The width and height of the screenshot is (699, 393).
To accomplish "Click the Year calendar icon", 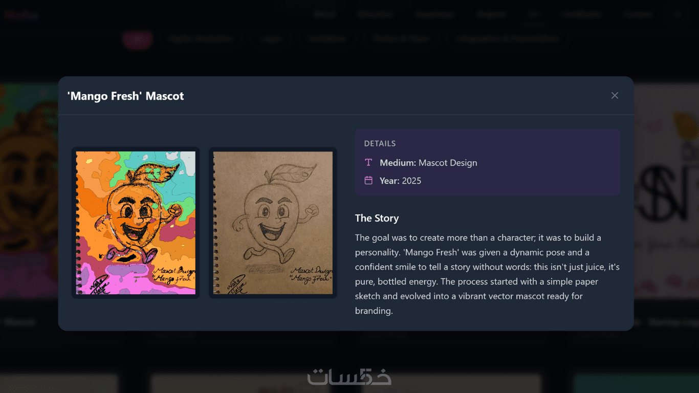I will pos(368,181).
